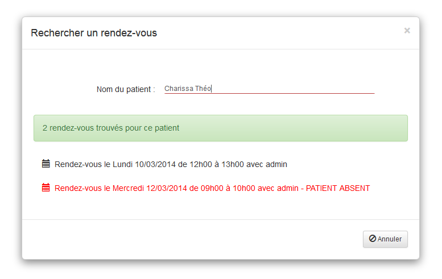The height and width of the screenshot is (279, 442).
Task: Select the red 'PATIENT ABSENT' status text
Action: pyautogui.click(x=338, y=188)
